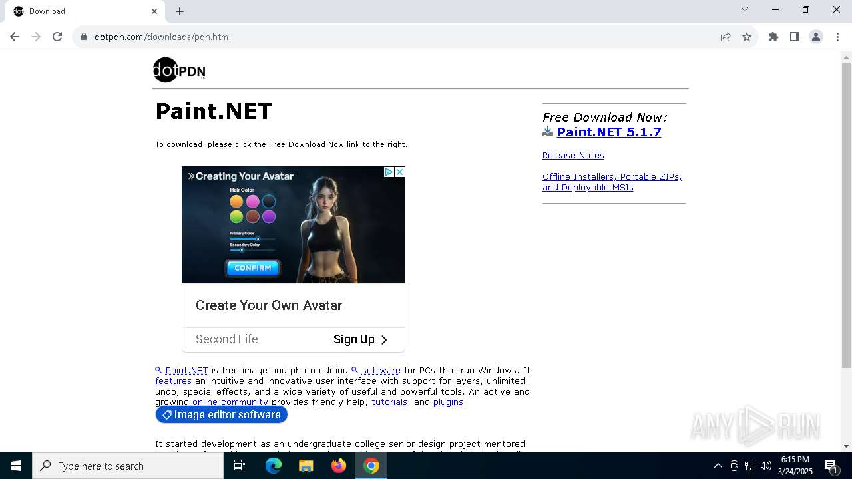The width and height of the screenshot is (852, 479).
Task: Open the features link
Action: (x=173, y=381)
